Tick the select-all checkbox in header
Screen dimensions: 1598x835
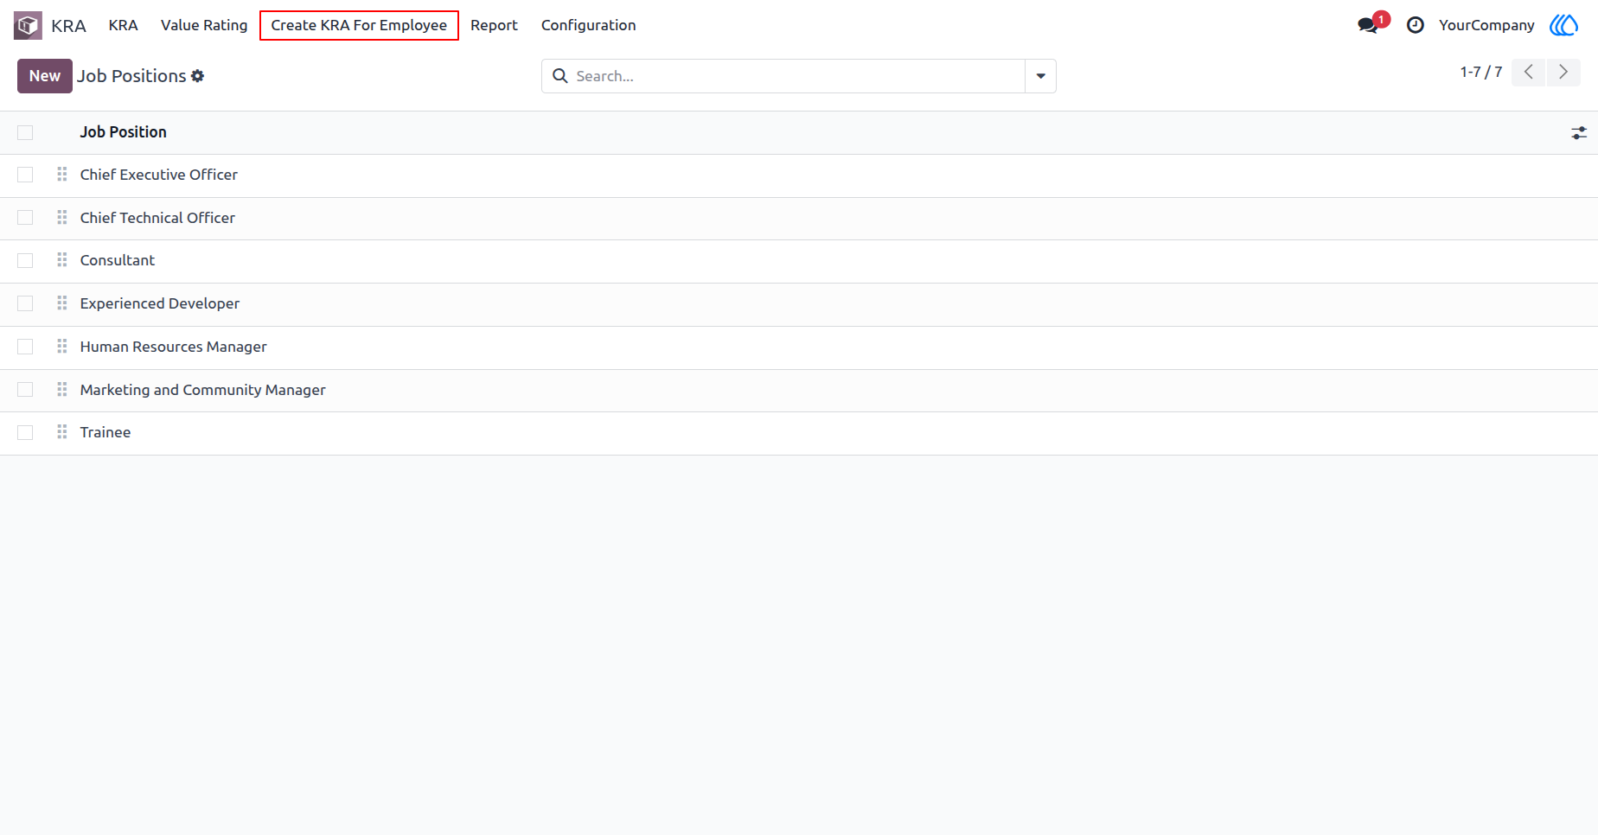[x=25, y=132]
